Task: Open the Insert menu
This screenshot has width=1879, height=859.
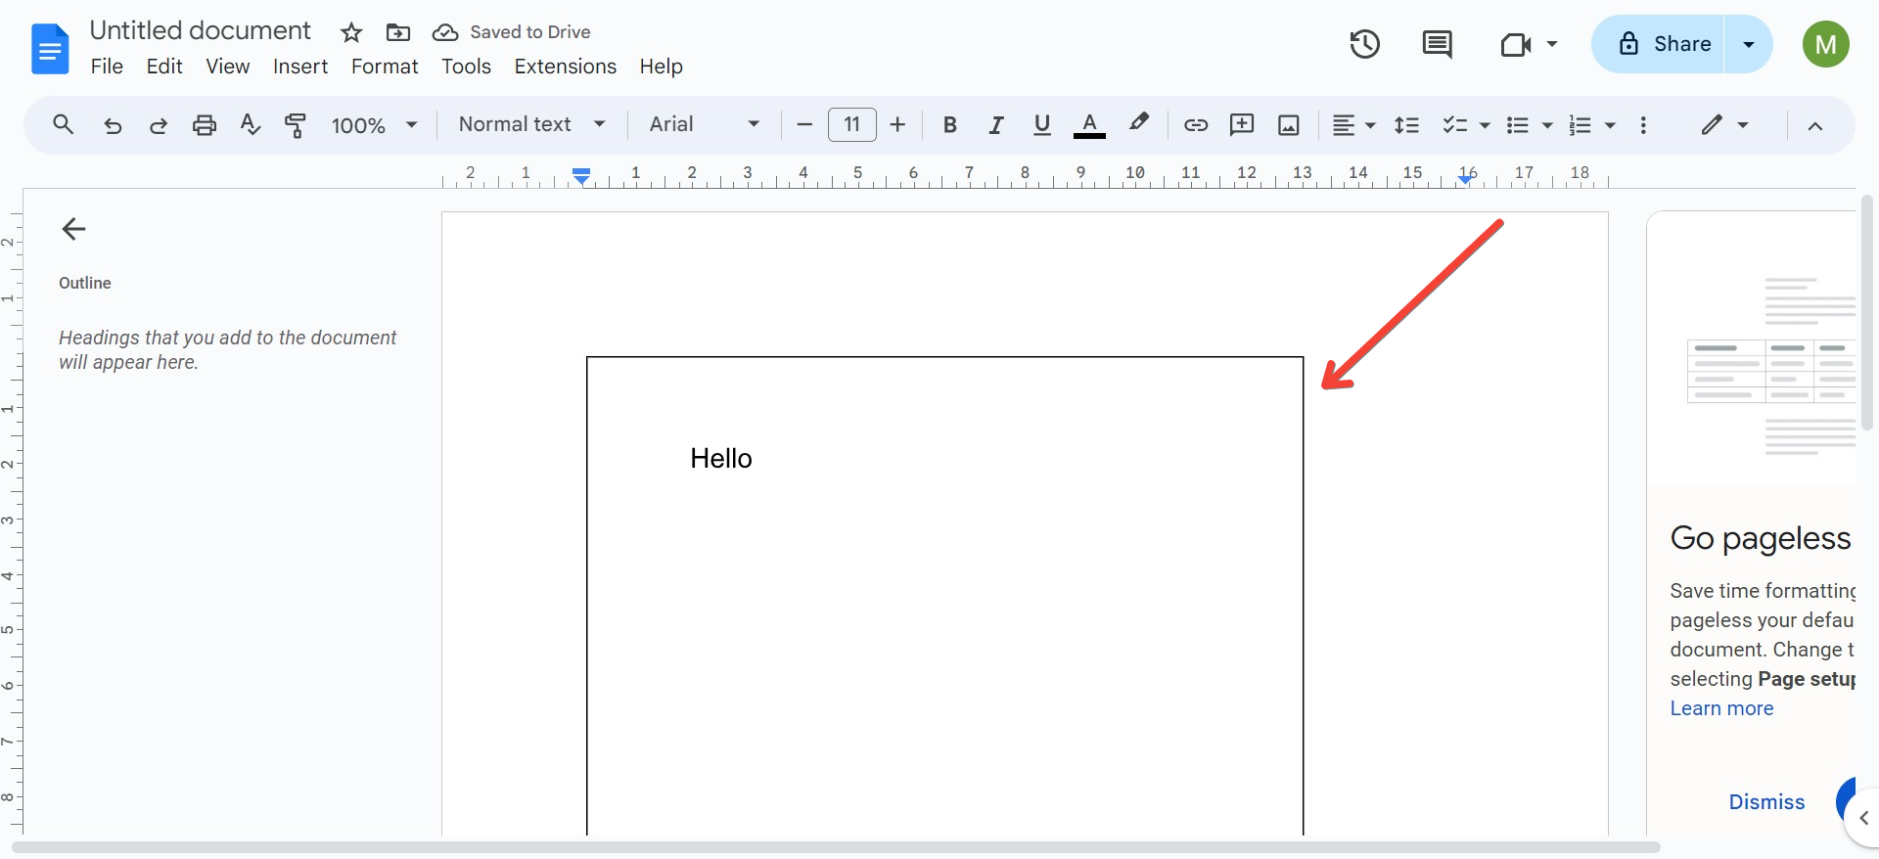Action: [299, 67]
